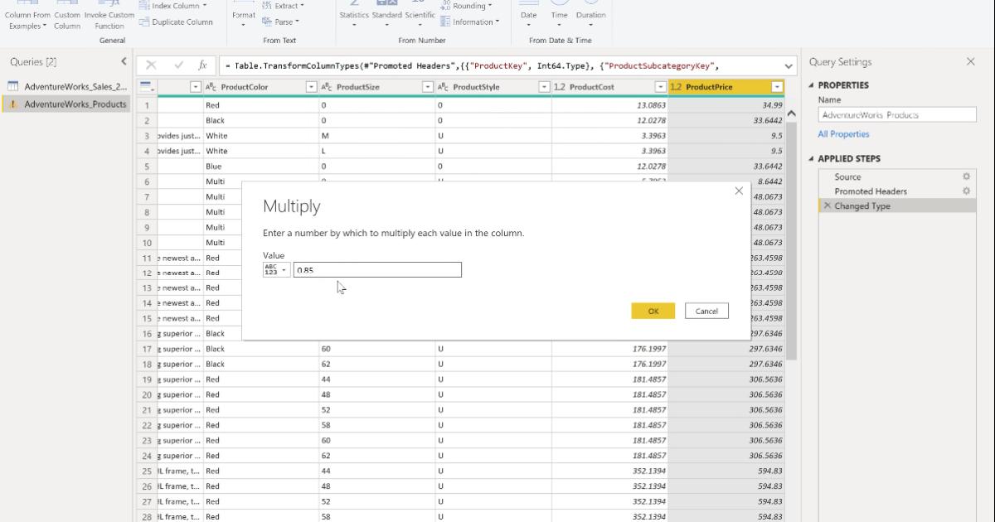Viewport: 995px width, 522px height.
Task: Click Cancel in the Multiply dialog
Action: (706, 310)
